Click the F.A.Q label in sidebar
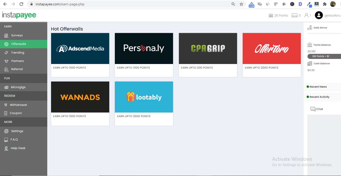 tap(14, 139)
